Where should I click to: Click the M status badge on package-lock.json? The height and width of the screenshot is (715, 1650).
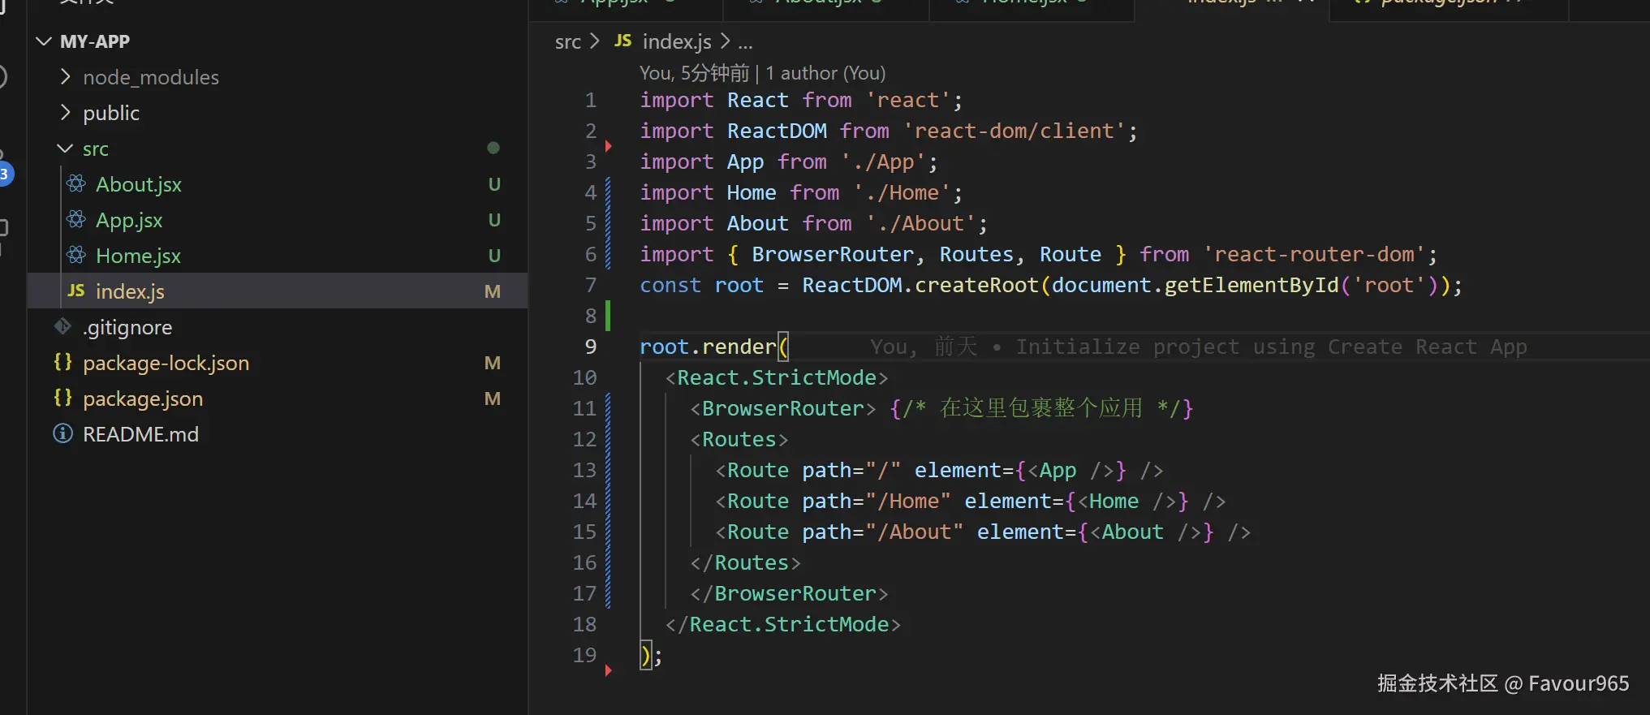tap(493, 363)
